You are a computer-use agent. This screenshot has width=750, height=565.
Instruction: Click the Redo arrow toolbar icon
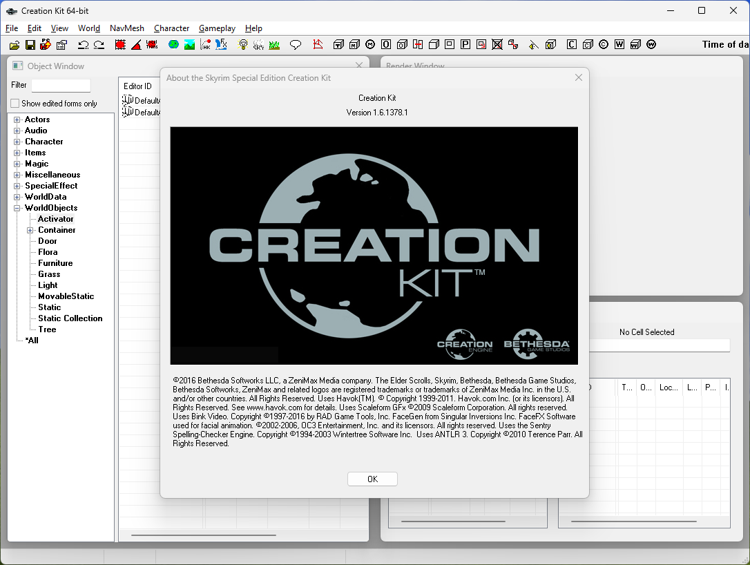[99, 45]
